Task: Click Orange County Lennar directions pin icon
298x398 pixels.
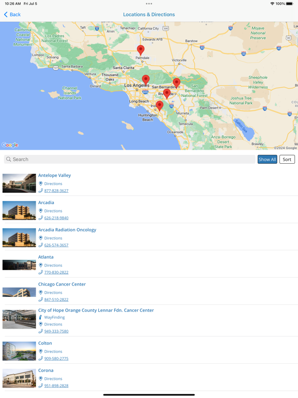Action: click(x=40, y=324)
